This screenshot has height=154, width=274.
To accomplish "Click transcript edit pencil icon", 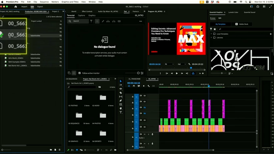I will tap(103, 21).
